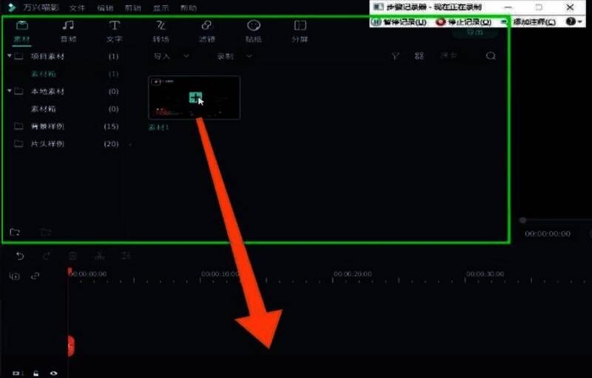Viewport: 592px width, 378px height.
Task: Toggle the track lock icon
Action: pos(36,374)
